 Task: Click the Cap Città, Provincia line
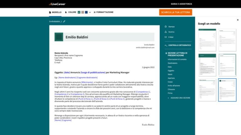63,58
